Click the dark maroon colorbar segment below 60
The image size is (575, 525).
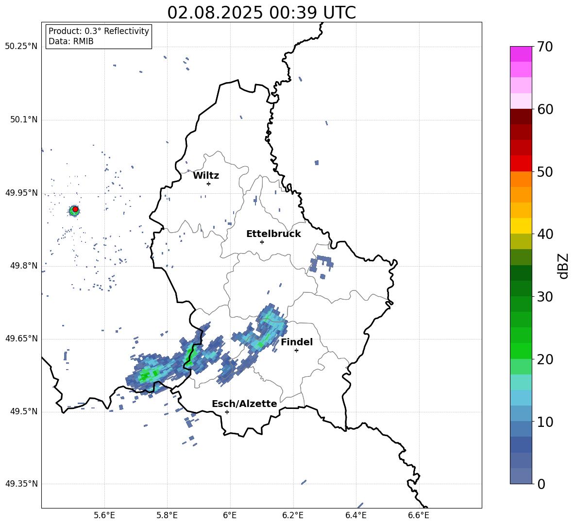click(x=521, y=117)
